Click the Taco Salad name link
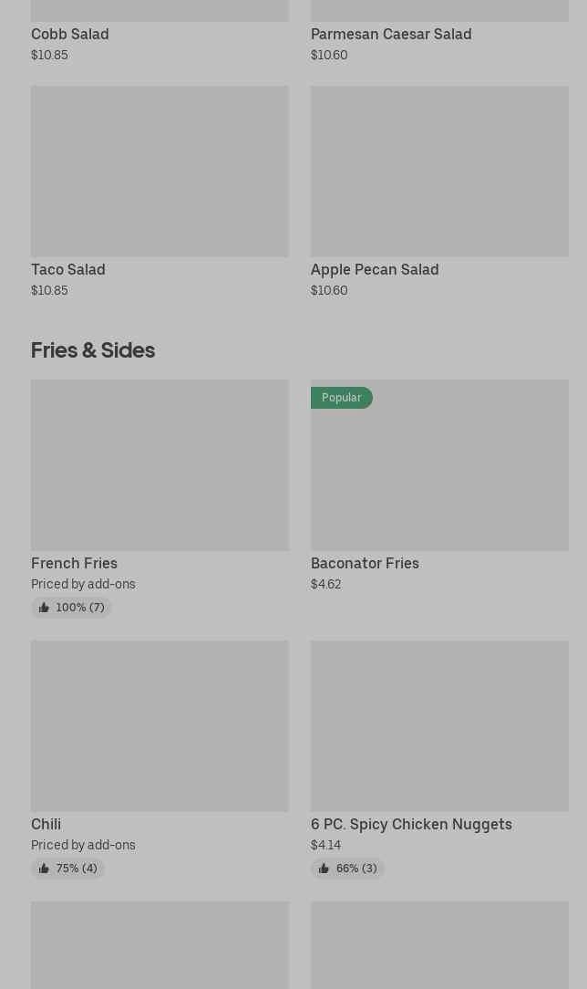This screenshot has height=989, width=587. 68,269
